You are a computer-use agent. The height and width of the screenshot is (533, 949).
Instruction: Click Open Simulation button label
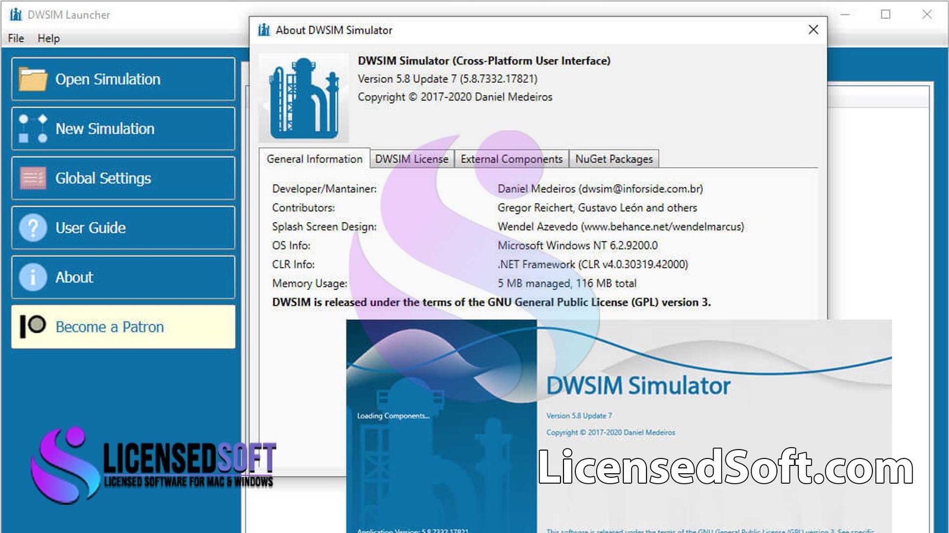(x=108, y=79)
